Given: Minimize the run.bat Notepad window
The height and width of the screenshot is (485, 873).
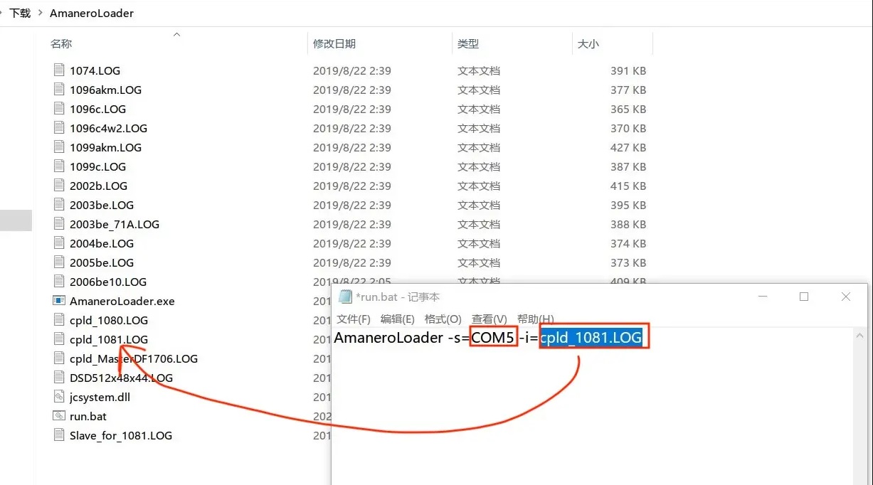Looking at the screenshot, I should tap(763, 297).
